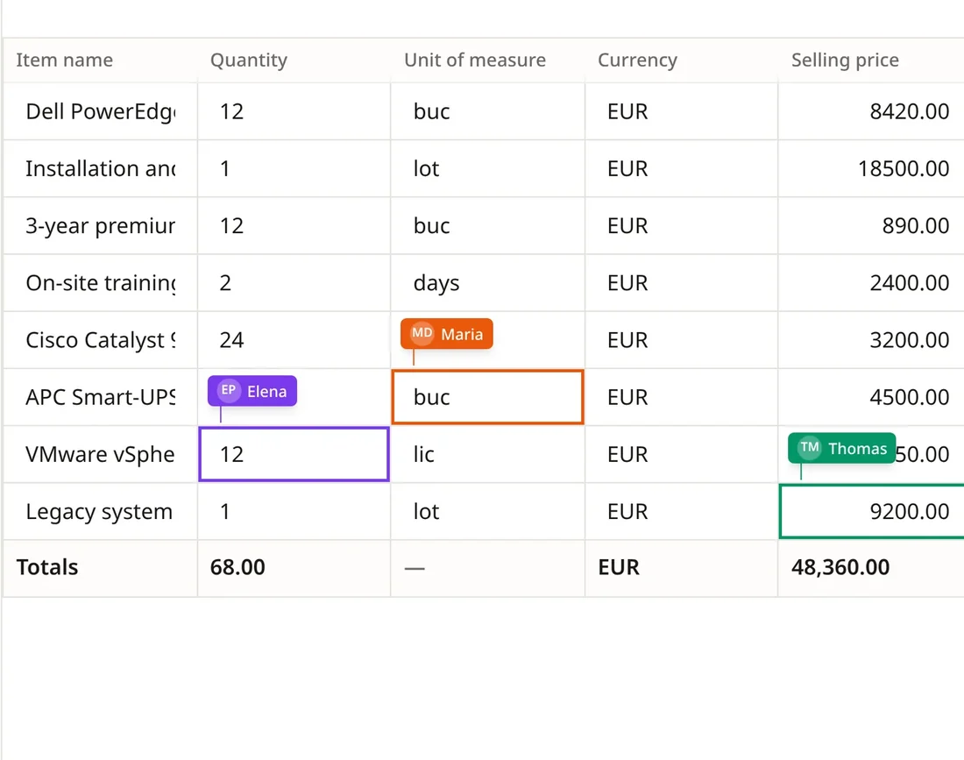Click Elena's EP avatar badge
The width and height of the screenshot is (964, 760).
click(x=229, y=390)
